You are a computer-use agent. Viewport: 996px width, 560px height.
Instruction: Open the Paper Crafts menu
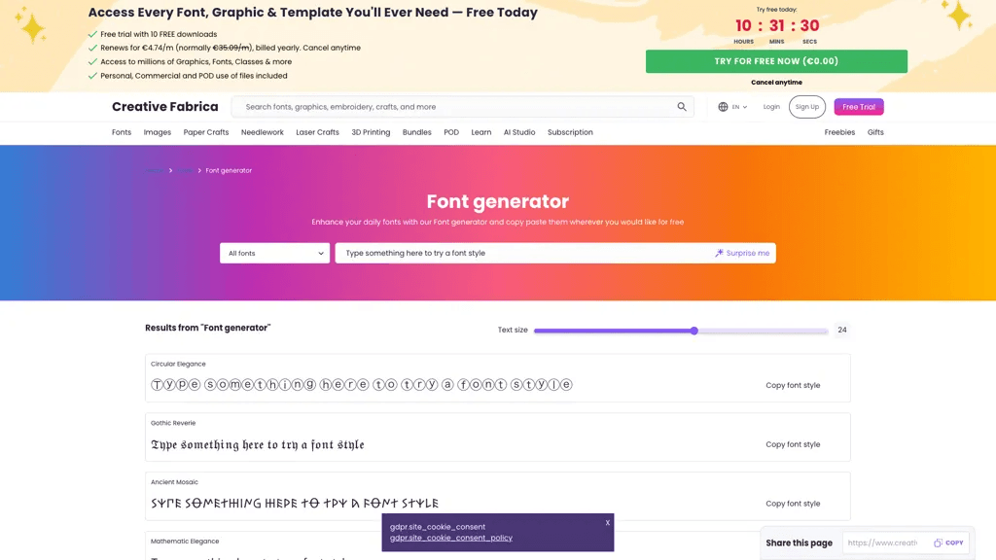point(206,132)
